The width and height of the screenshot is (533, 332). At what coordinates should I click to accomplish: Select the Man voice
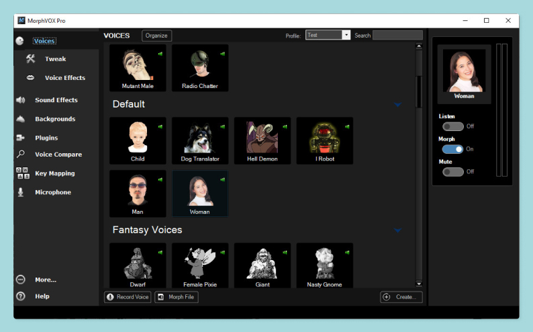pos(138,194)
